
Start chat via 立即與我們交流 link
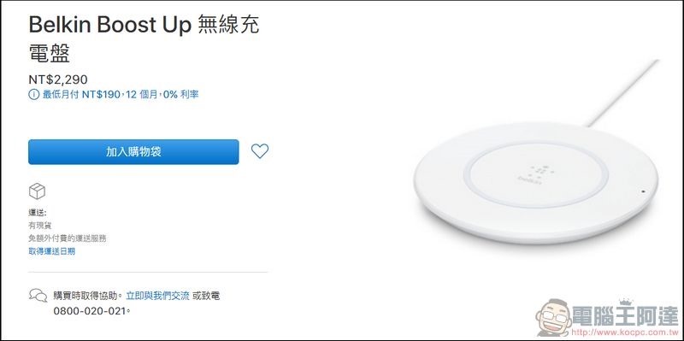click(x=157, y=296)
